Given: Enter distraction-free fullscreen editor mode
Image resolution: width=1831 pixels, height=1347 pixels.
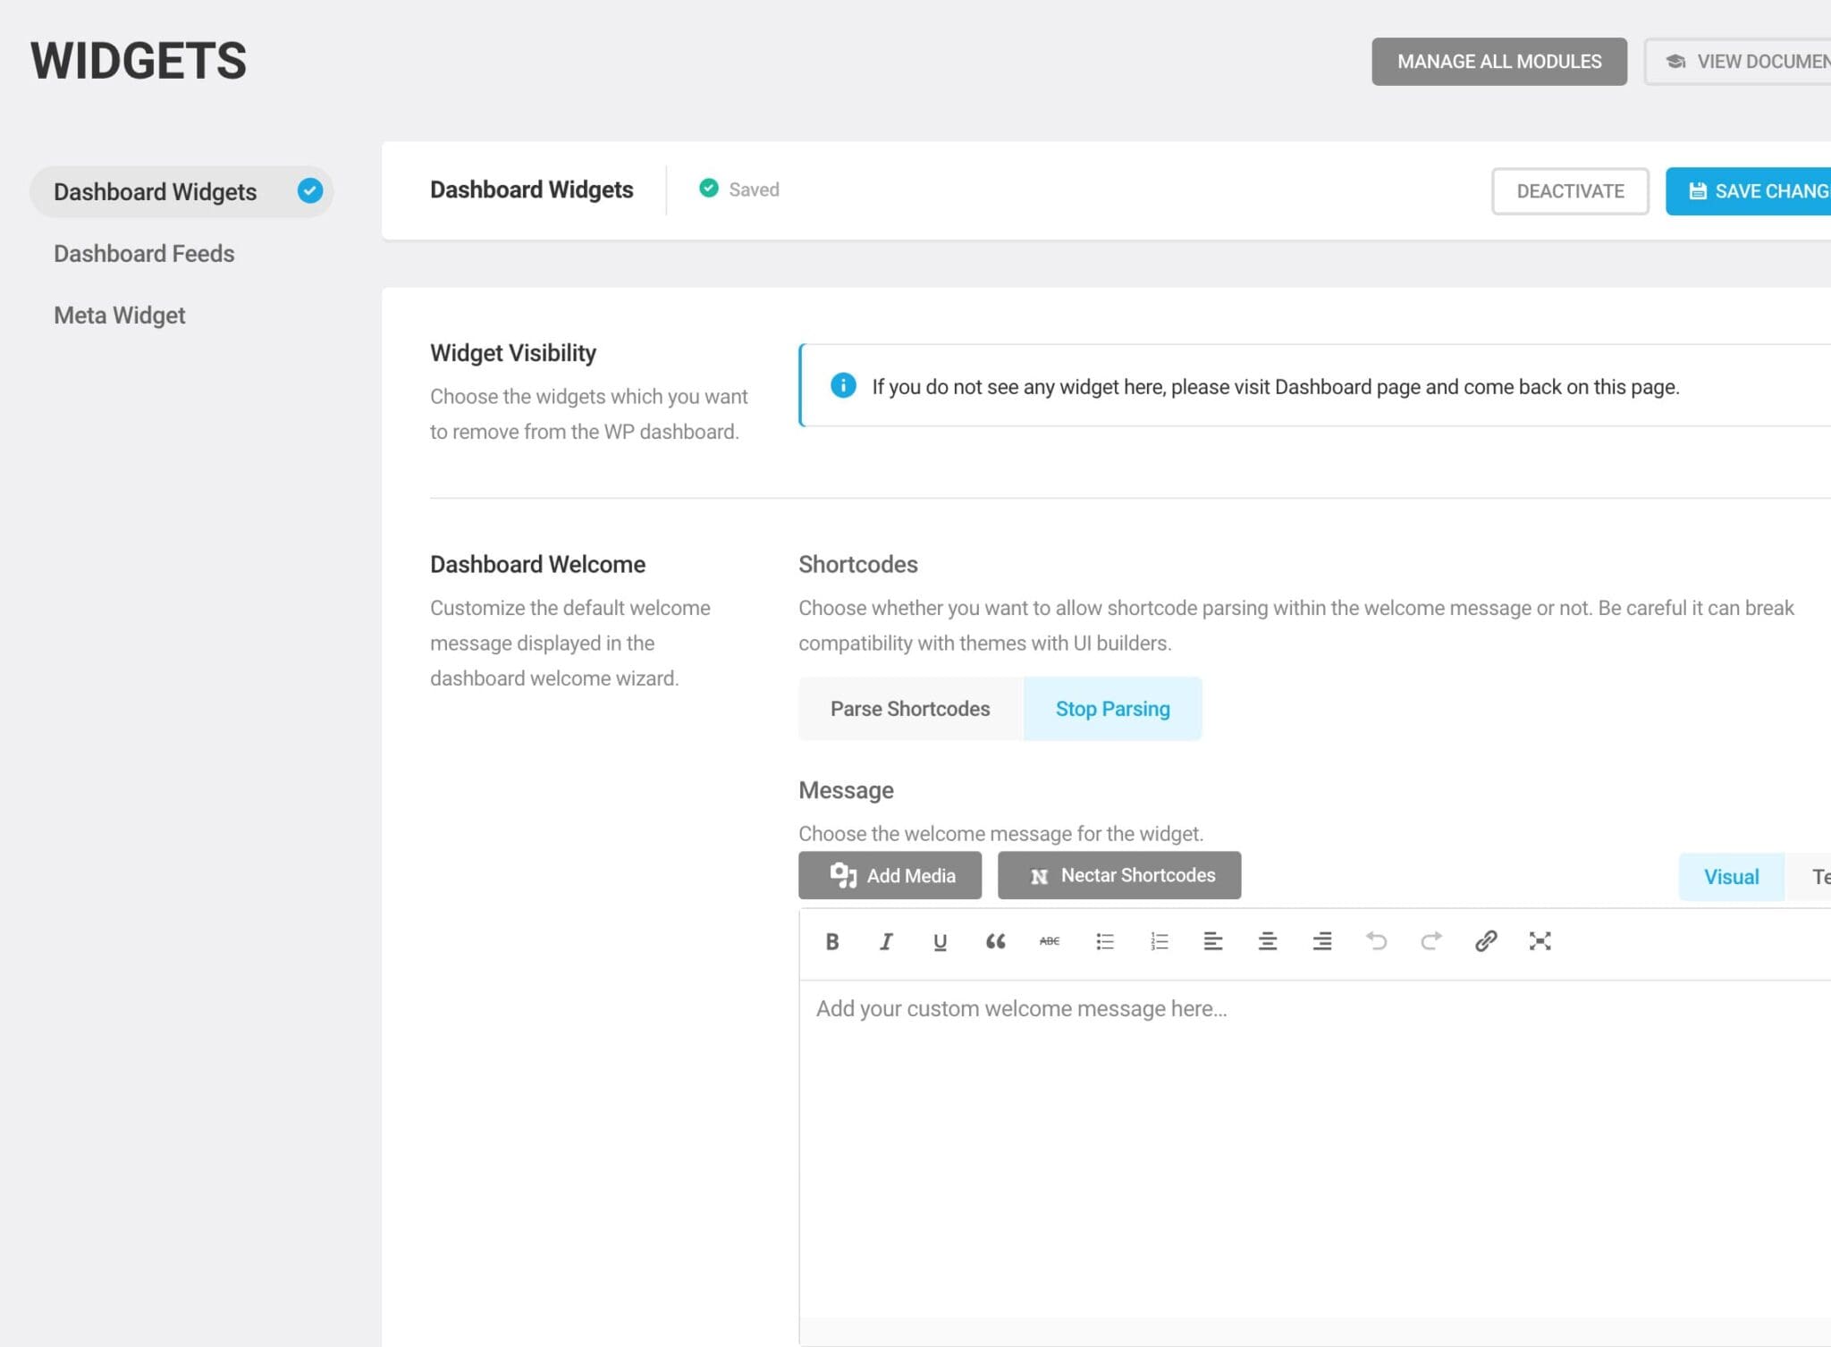Looking at the screenshot, I should [x=1540, y=941].
